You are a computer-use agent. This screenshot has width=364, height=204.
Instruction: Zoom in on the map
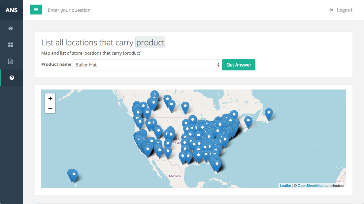[50, 98]
